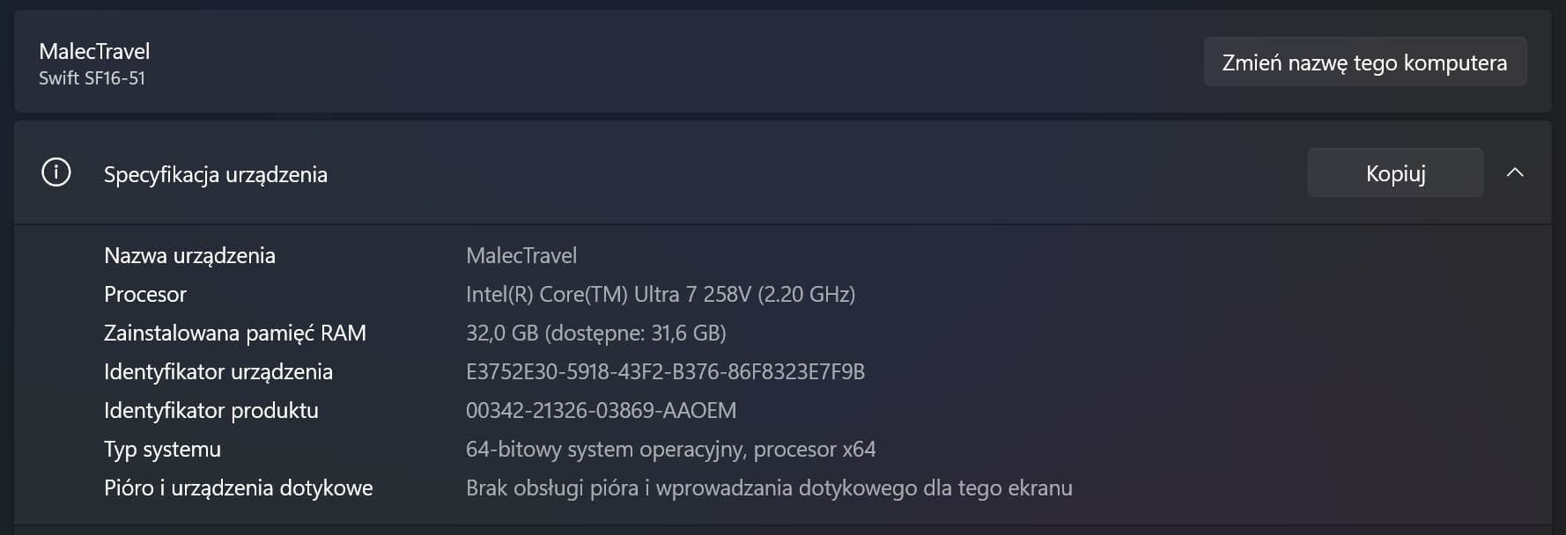Click the Zainstalowana pamięć RAM label
Viewport: 1566px width, 535px height.
[235, 333]
